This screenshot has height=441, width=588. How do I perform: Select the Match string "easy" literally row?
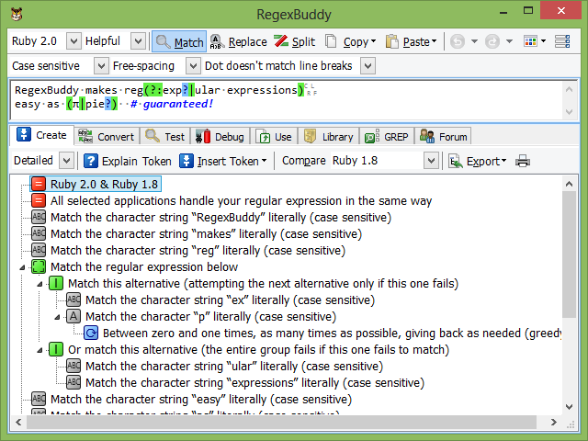[x=201, y=399]
